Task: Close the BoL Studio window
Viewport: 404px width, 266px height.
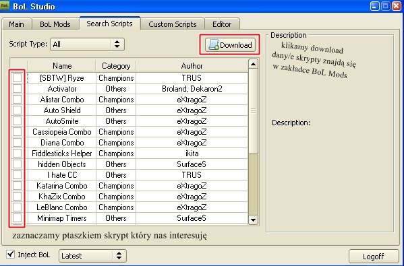Action: coord(397,6)
